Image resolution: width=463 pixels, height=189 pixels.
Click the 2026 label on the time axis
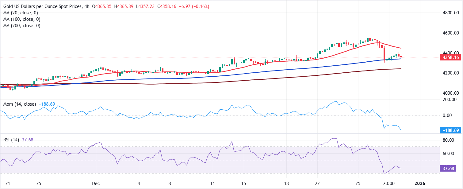click(x=420, y=184)
